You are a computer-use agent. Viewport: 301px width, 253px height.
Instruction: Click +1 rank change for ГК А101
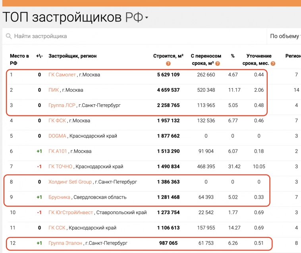(39, 151)
